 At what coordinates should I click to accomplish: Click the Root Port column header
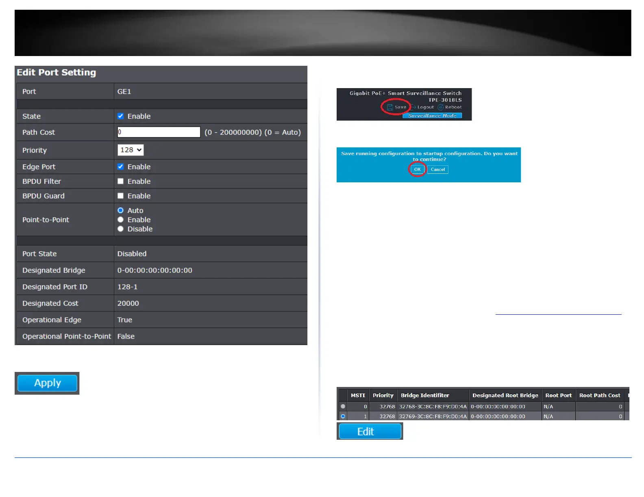[x=559, y=395]
